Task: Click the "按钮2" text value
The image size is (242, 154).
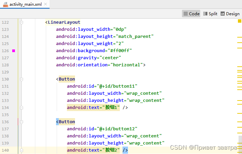Action: pos(111,150)
